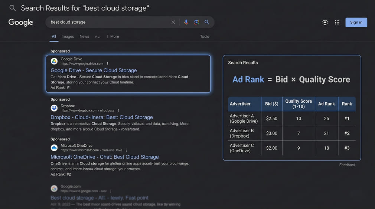
Task: Click the Sign in button
Action: [356, 22]
